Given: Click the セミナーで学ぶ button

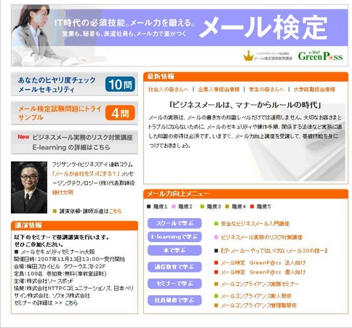Looking at the screenshot, I should click(175, 284).
